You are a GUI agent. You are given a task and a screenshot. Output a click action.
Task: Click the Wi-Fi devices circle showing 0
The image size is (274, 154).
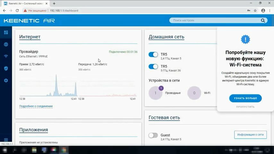[194, 93]
